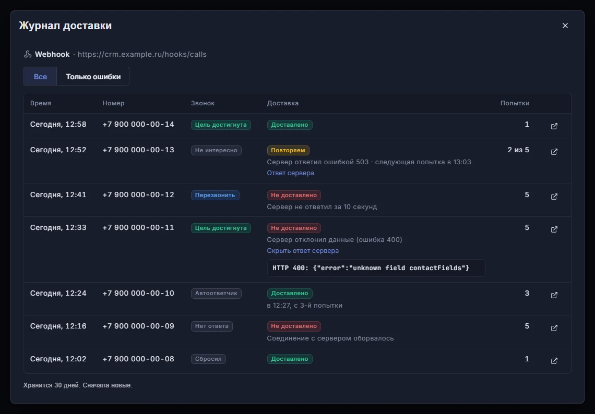Click the Перезвонить call badge
The height and width of the screenshot is (414, 595).
pyautogui.click(x=215, y=195)
